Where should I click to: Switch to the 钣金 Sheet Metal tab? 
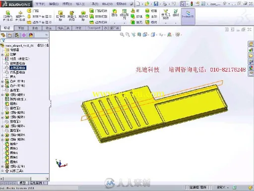(49, 28)
